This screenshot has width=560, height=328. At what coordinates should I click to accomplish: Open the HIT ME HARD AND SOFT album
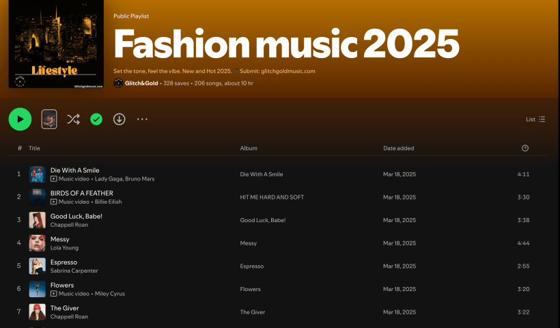(x=272, y=197)
